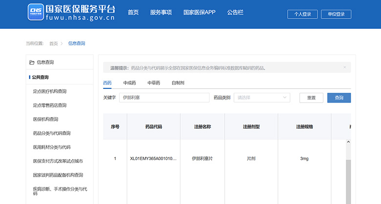381x204 pixels.
Task: Open the 服务事项 menu
Action: [x=161, y=12]
